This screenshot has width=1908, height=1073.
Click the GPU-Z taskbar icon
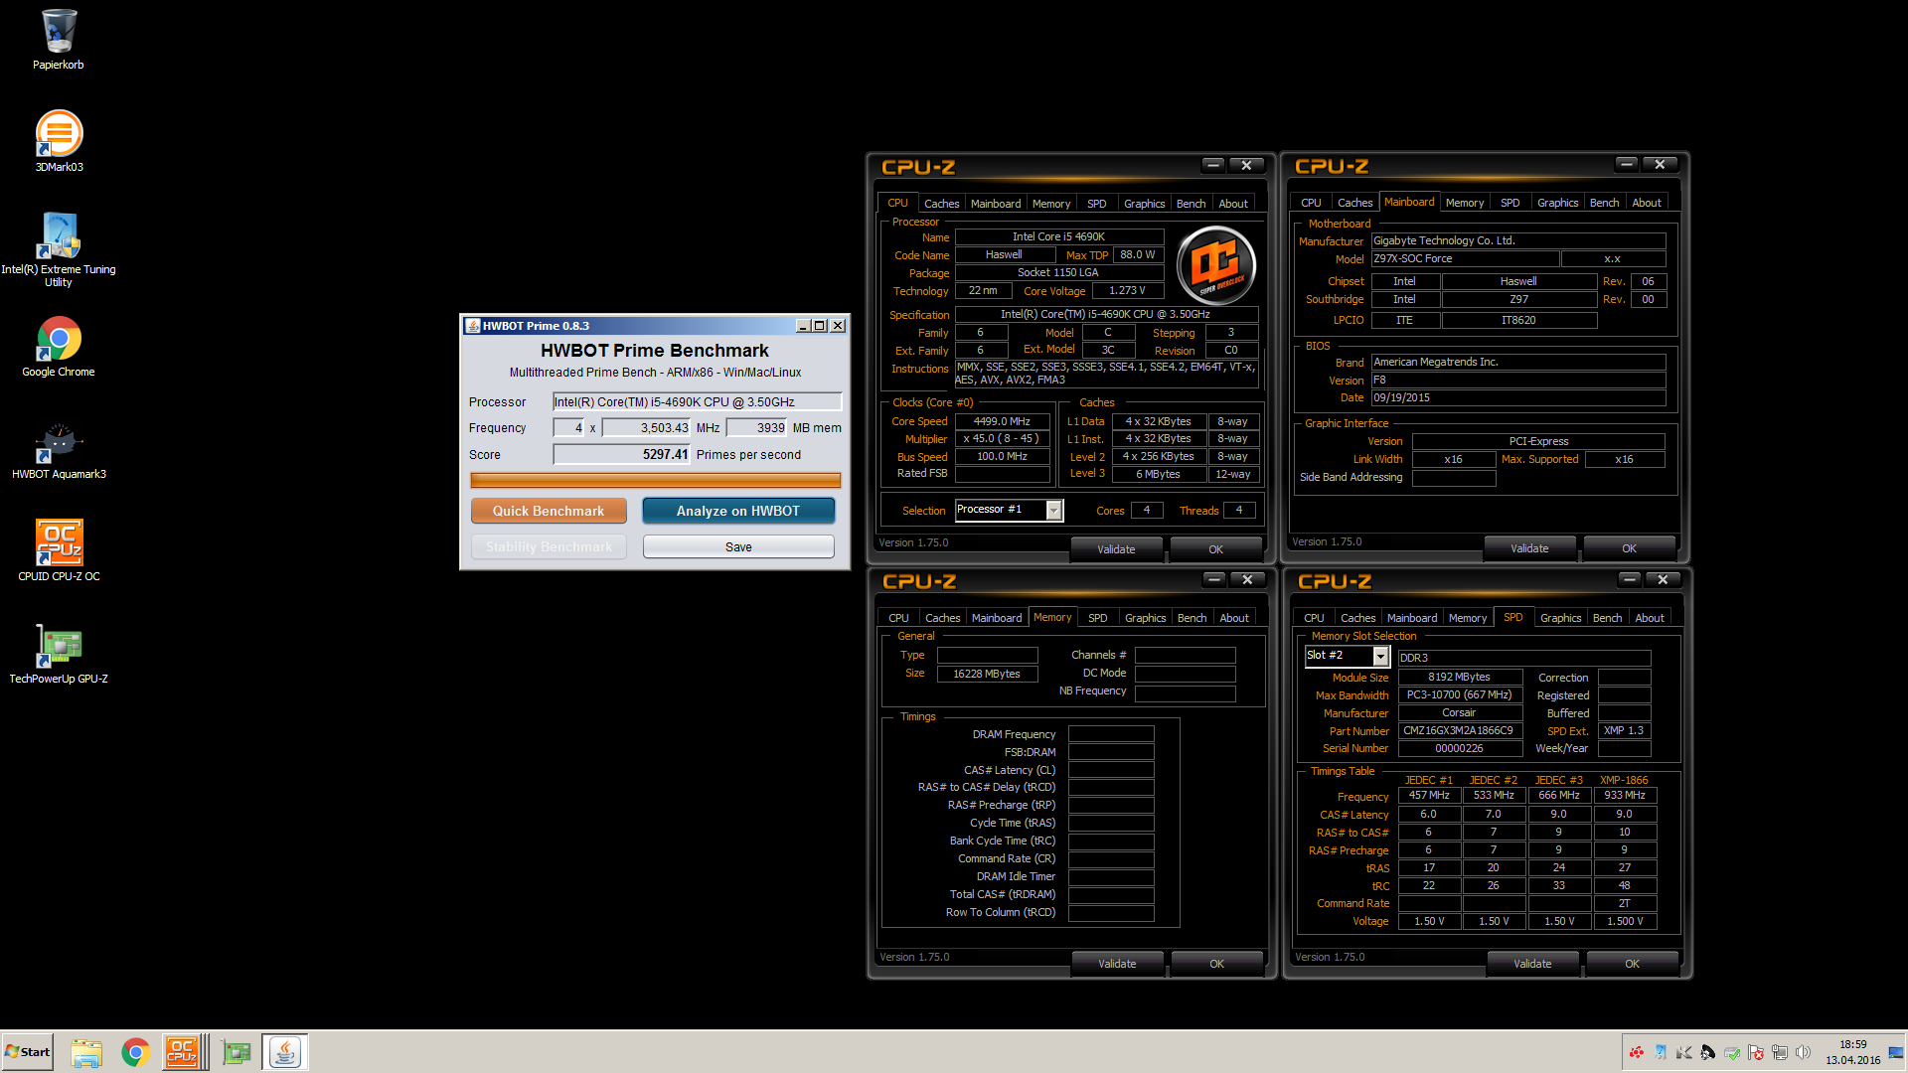237,1052
